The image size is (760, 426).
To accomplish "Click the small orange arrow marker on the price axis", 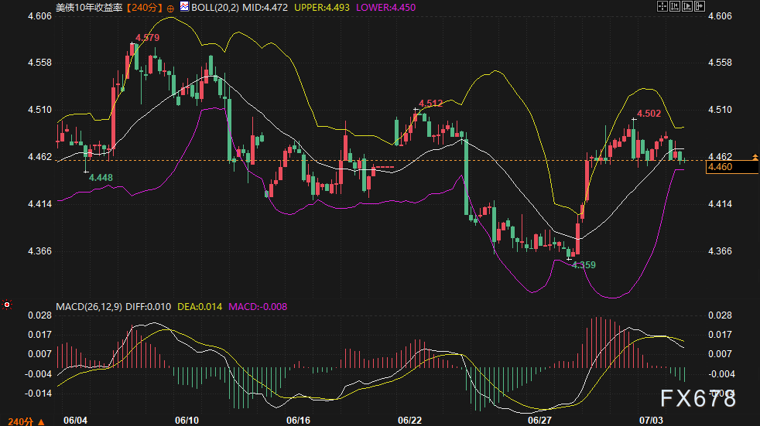I will tap(755, 157).
